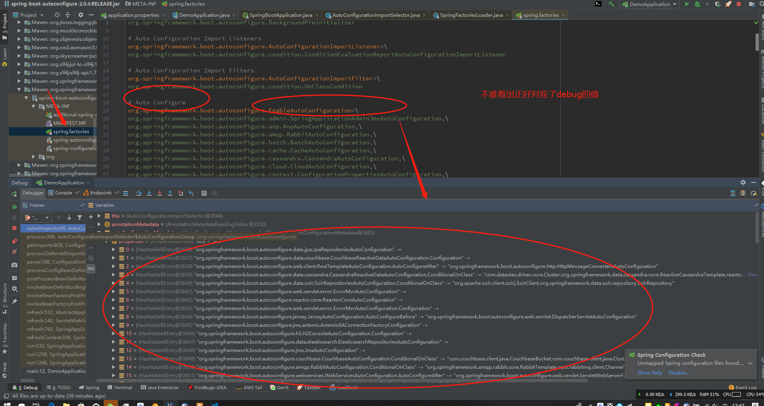This screenshot has width=764, height=406.
Task: Click Restore Layout icon in debug sidebar
Action: [14, 278]
